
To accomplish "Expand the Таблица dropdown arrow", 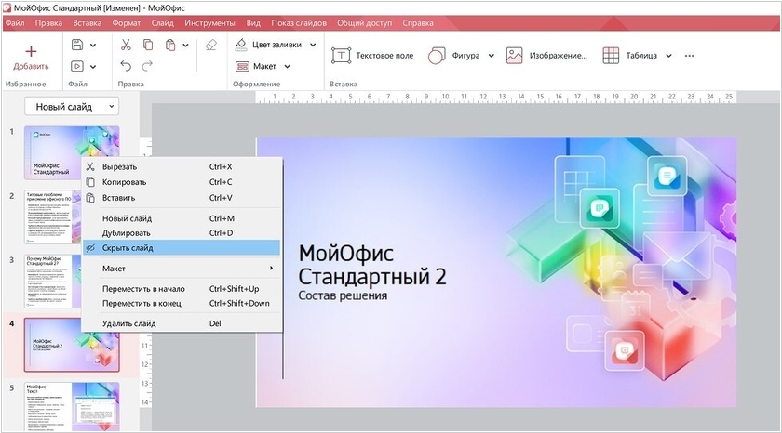I will [x=668, y=56].
